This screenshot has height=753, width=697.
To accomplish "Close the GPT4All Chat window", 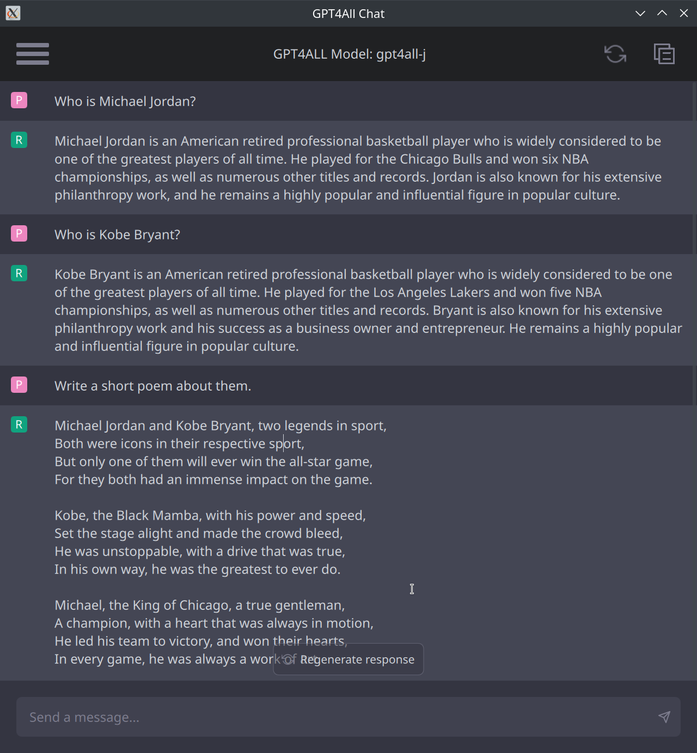I will tap(684, 13).
